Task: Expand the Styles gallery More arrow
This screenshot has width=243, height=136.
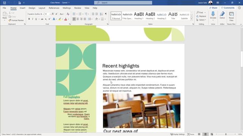Action: [191, 19]
